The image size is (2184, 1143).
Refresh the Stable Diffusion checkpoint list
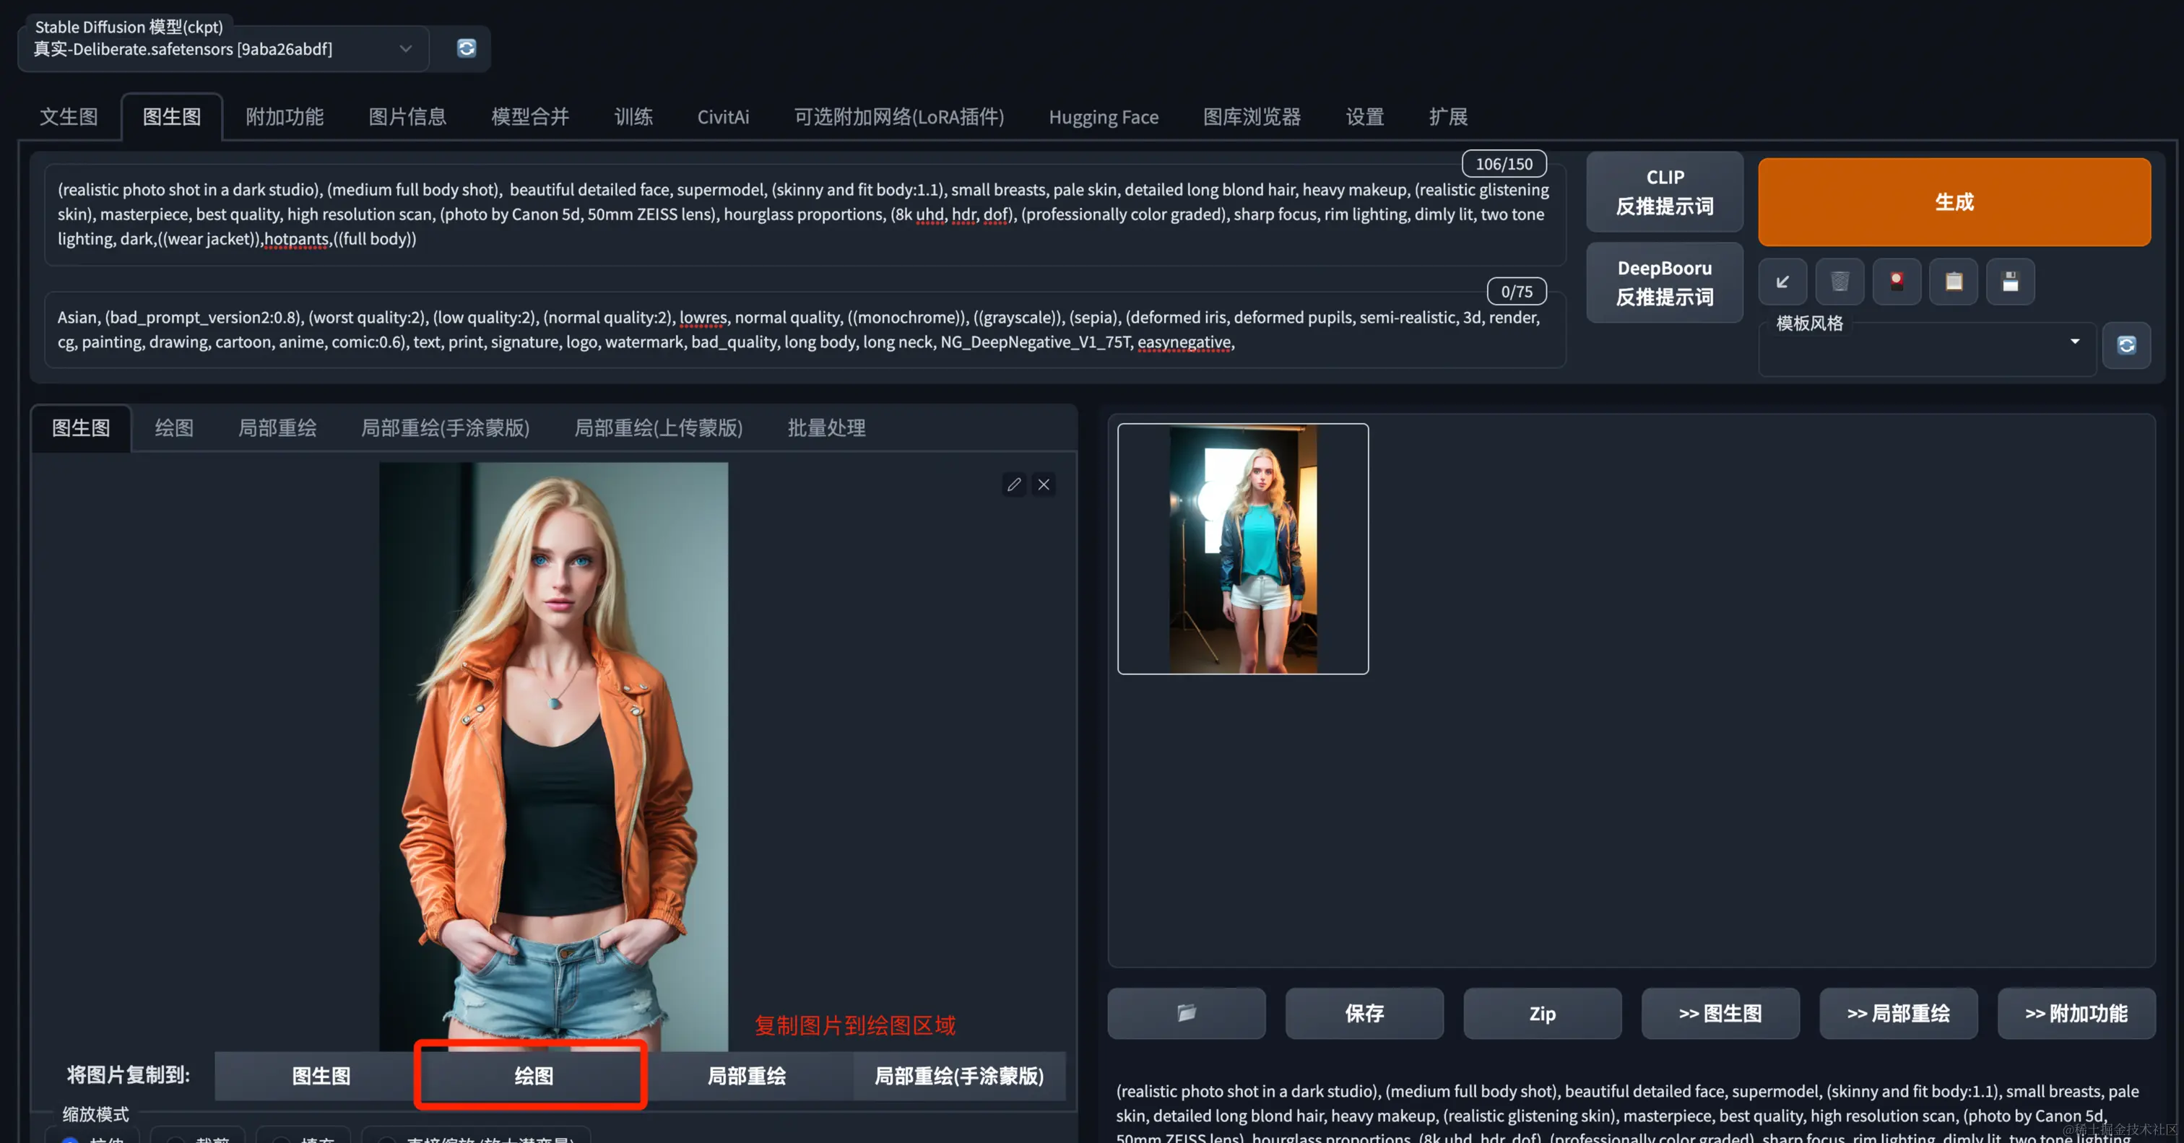[x=467, y=48]
